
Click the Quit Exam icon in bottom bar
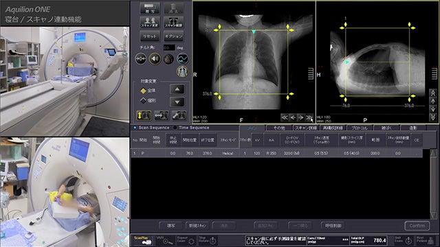click(404, 240)
